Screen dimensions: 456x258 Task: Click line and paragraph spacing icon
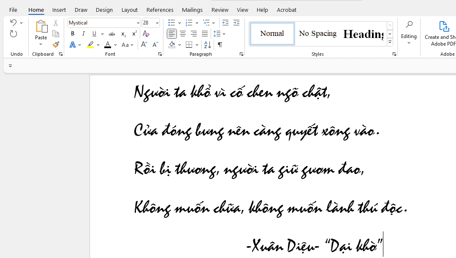click(x=217, y=34)
